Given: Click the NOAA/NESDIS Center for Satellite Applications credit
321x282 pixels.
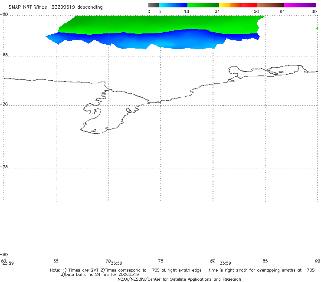Looking at the screenshot, I should click(x=179, y=279).
